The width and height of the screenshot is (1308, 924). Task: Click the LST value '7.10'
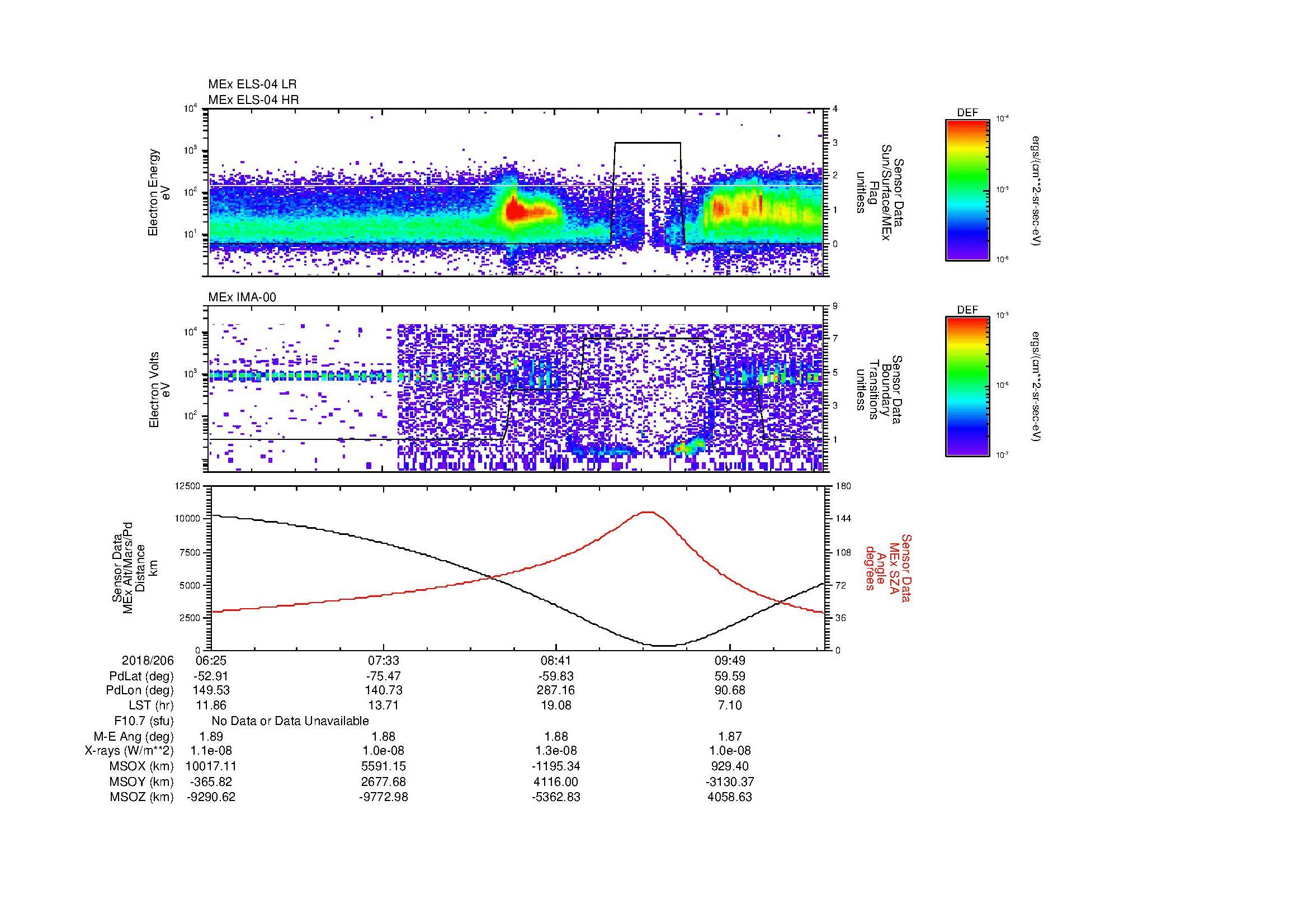[x=730, y=705]
